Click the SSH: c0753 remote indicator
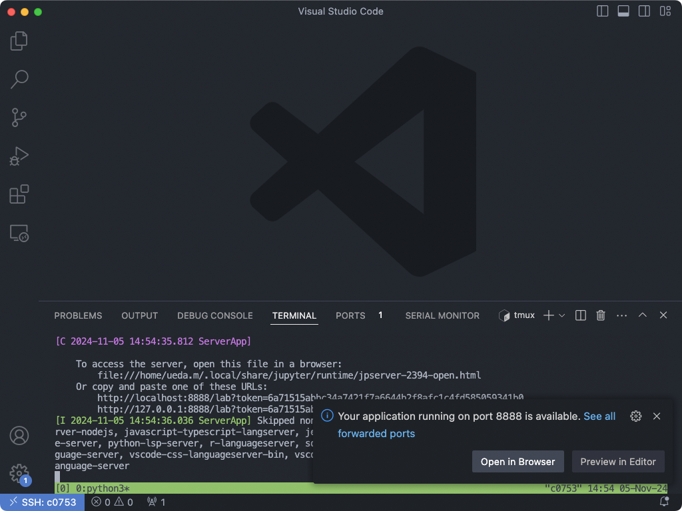This screenshot has width=682, height=511. point(43,502)
